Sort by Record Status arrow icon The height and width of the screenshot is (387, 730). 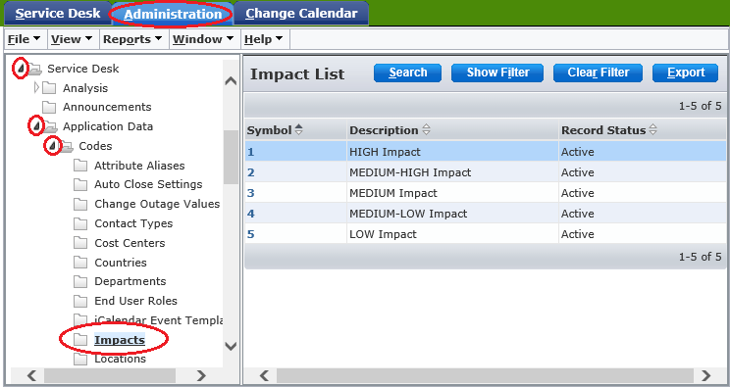pyautogui.click(x=652, y=130)
